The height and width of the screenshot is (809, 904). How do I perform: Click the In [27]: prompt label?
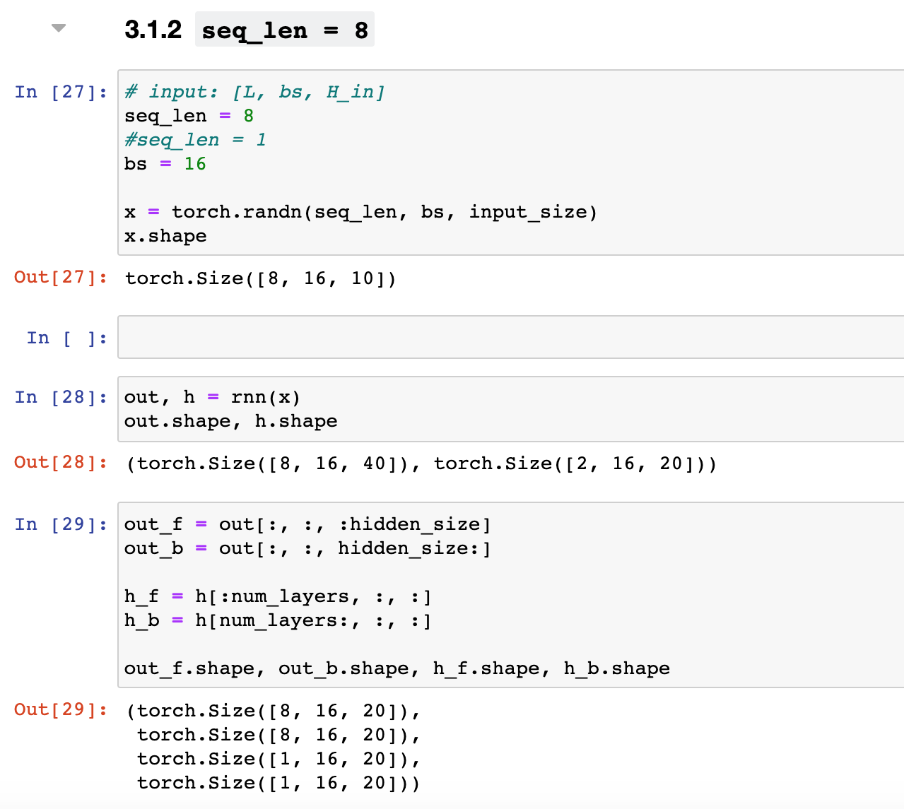pos(61,92)
